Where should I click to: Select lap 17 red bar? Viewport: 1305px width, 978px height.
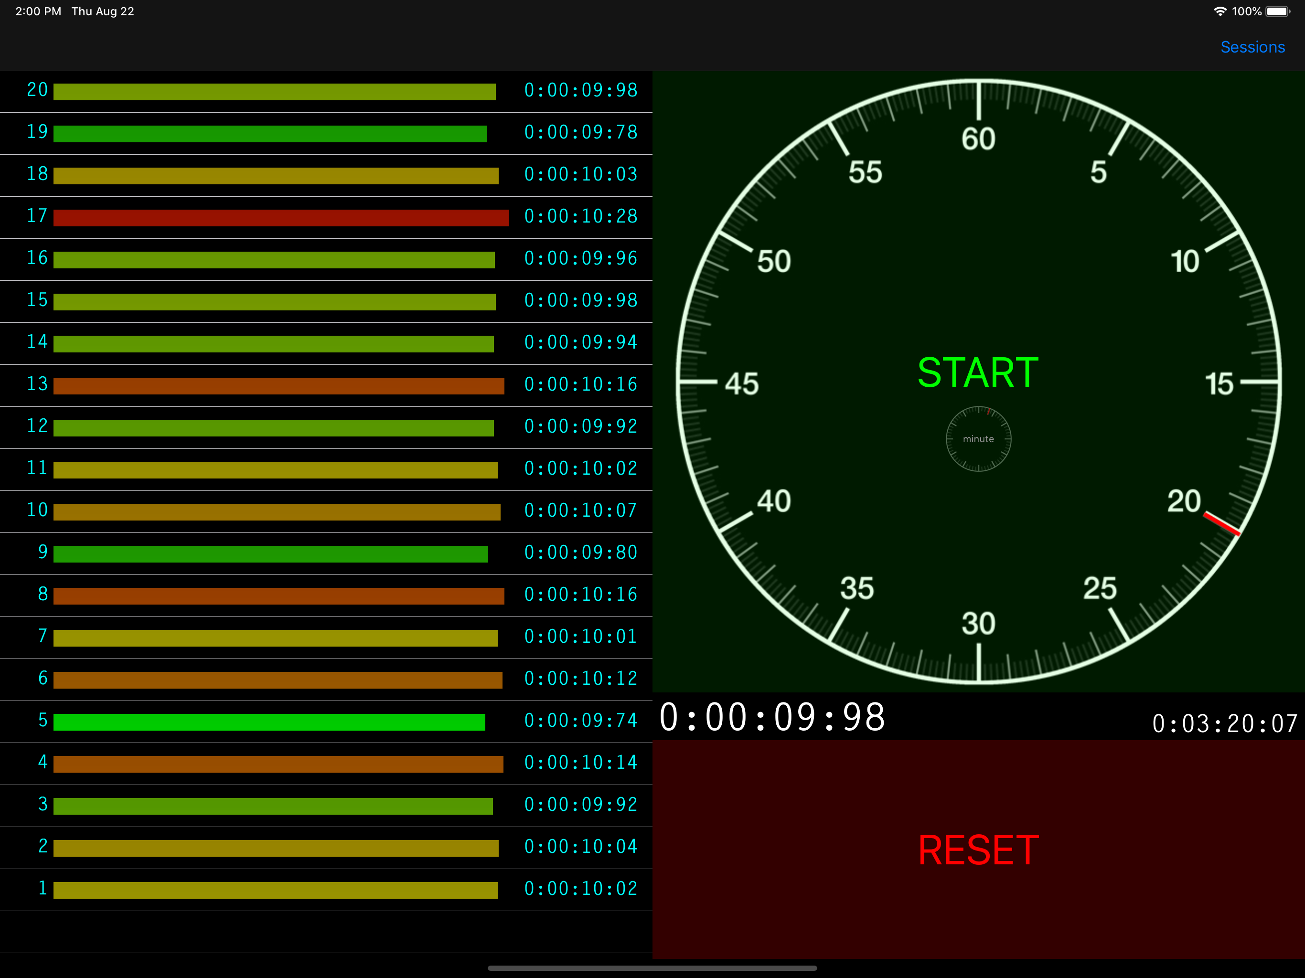pos(281,218)
